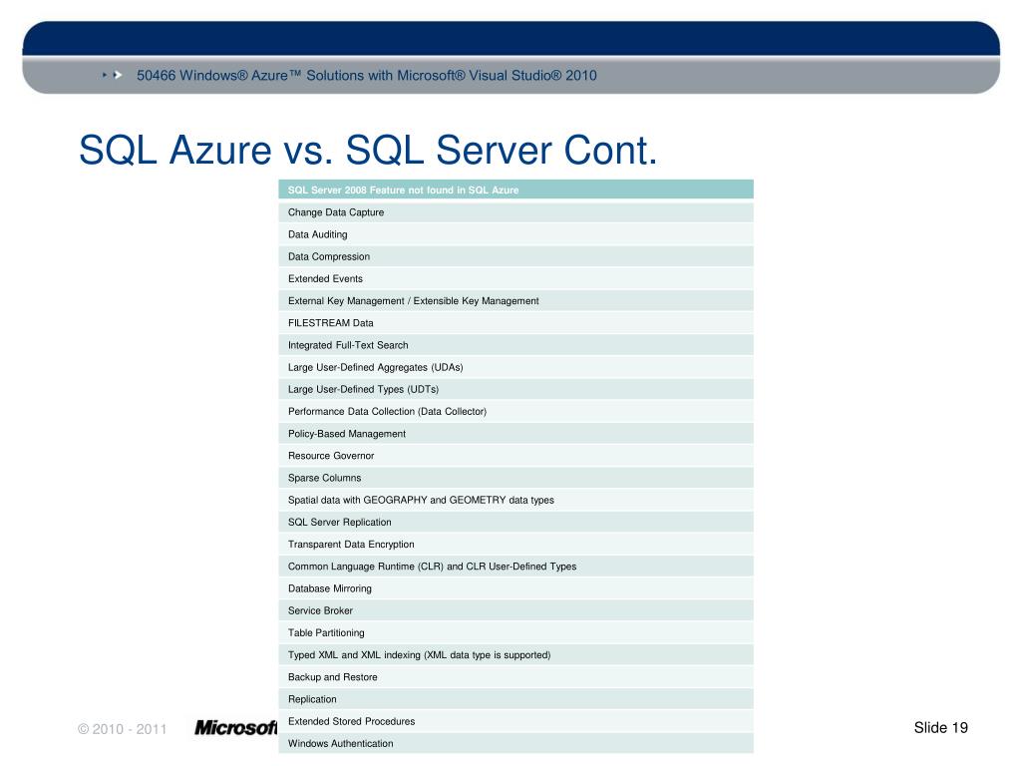
Task: Click the 'Windows Authentication' row
Action: point(515,744)
